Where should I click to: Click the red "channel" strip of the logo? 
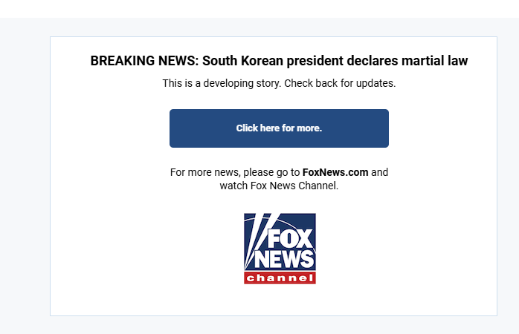pos(280,278)
